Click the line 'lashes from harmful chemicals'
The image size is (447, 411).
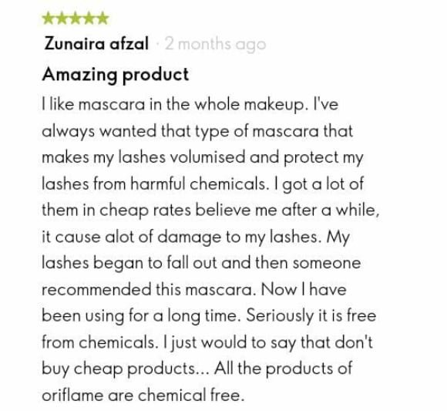tap(203, 184)
